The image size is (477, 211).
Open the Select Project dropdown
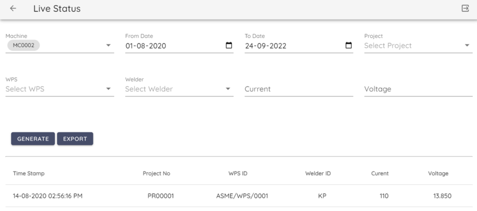tap(417, 46)
